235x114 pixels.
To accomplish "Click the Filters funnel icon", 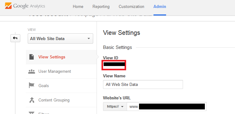I will [31, 113].
